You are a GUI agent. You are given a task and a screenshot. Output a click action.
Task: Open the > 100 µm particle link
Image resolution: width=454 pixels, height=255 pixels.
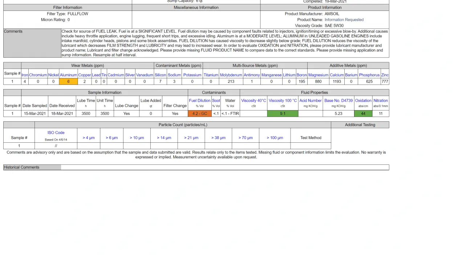(275, 138)
